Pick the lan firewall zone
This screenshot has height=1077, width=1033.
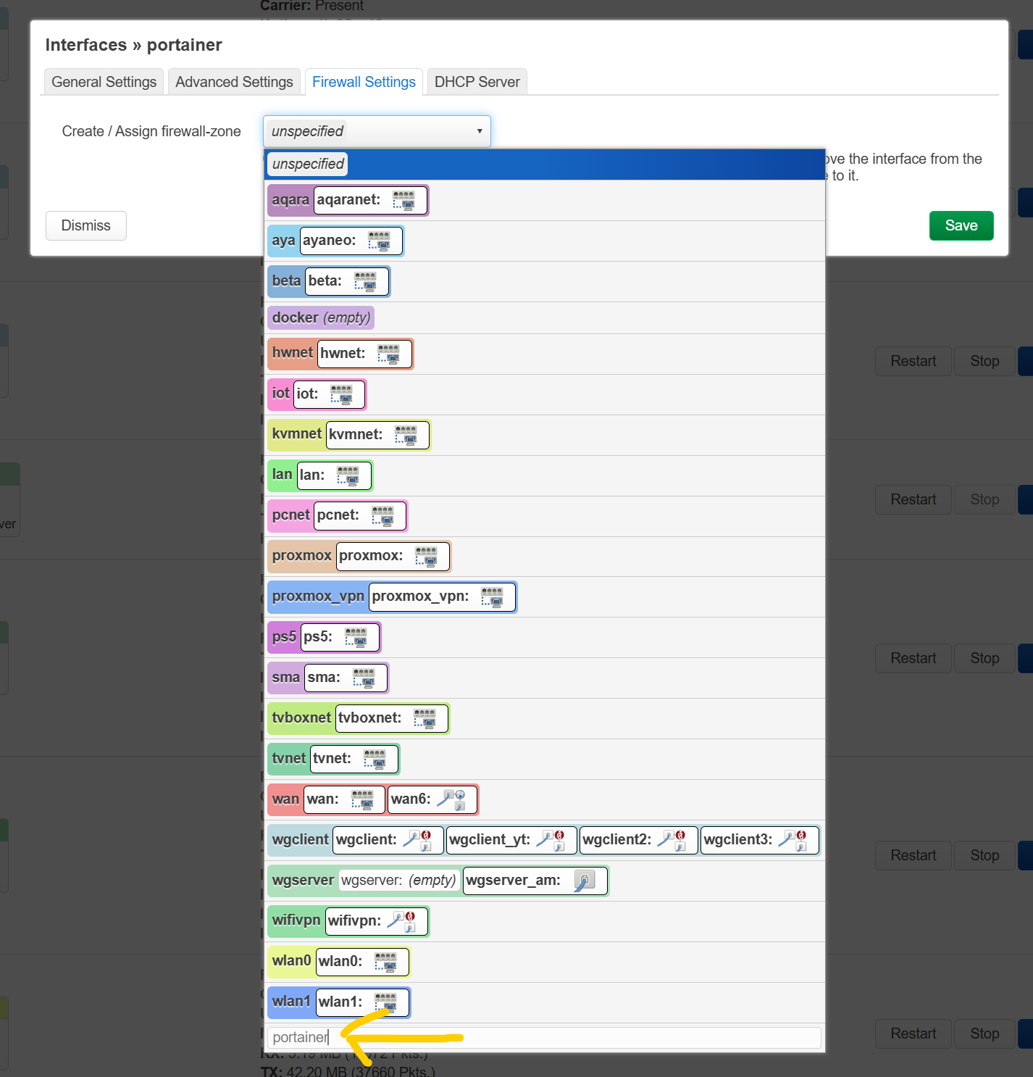pos(282,475)
